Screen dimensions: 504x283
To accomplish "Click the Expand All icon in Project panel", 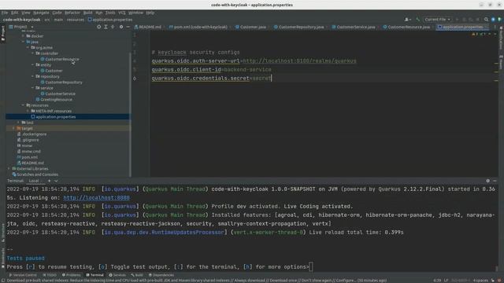I will [106, 27].
